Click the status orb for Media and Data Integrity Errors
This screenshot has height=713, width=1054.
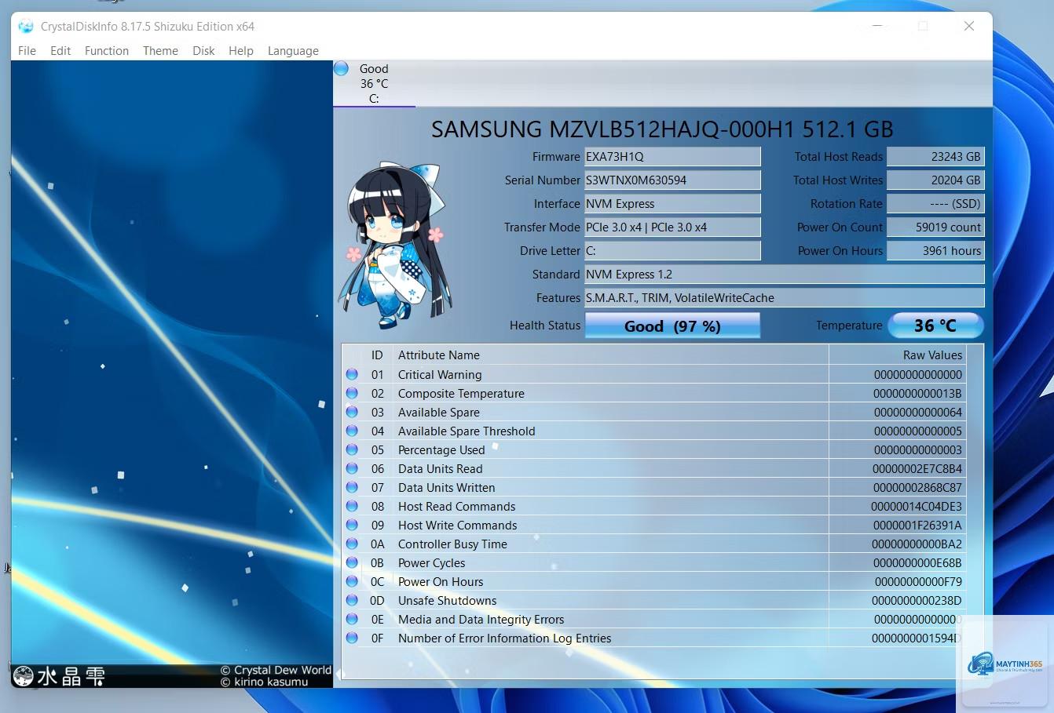coord(352,620)
